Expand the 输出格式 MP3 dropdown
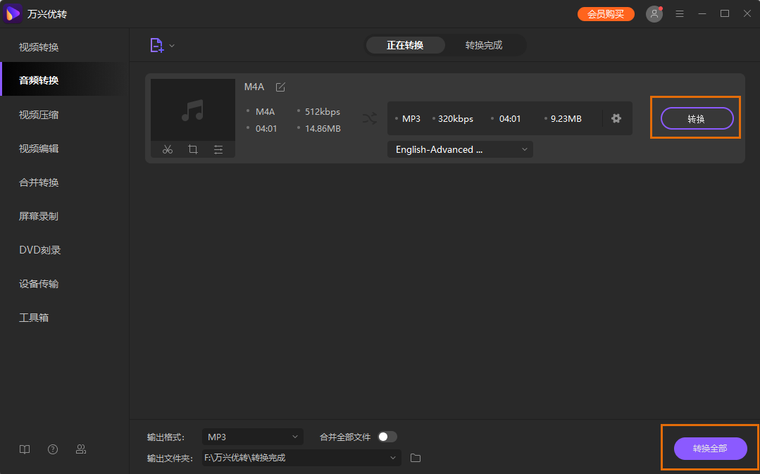This screenshot has width=760, height=474. (x=252, y=437)
